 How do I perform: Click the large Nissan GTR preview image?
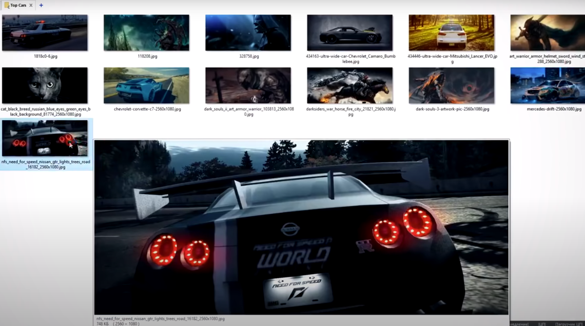pos(301,227)
